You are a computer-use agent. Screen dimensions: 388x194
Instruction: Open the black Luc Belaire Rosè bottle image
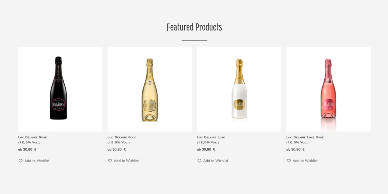[58, 88]
